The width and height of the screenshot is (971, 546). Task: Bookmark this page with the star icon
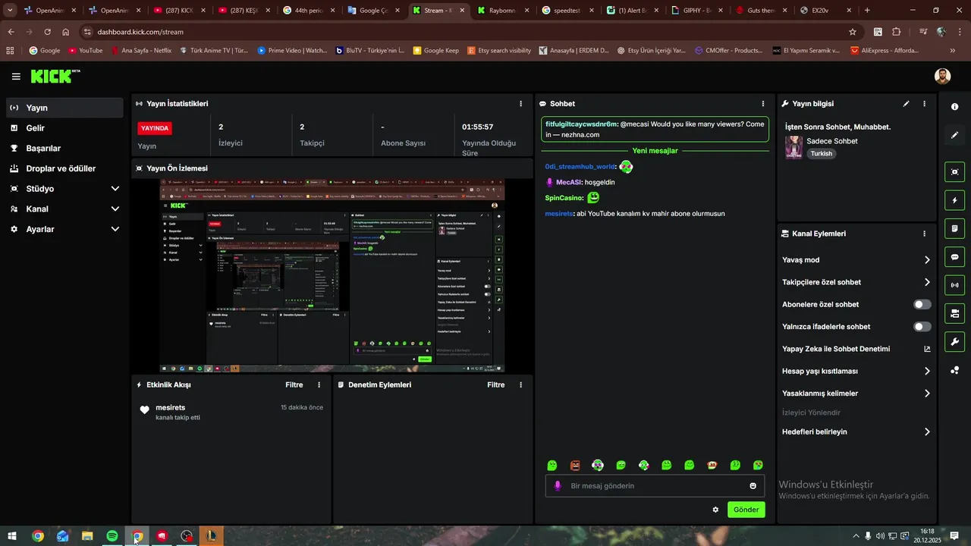click(x=853, y=32)
